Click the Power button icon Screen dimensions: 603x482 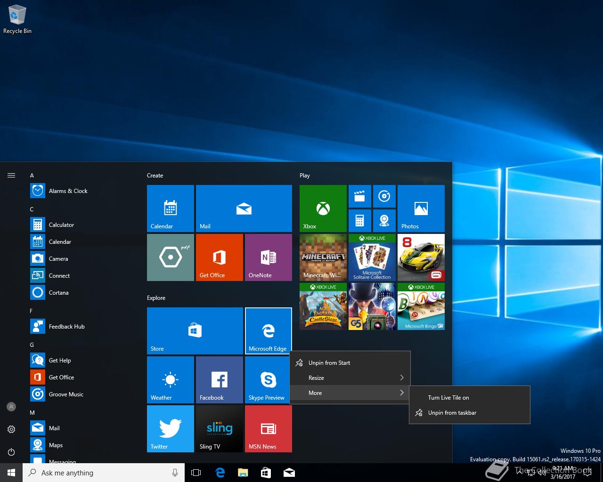(x=11, y=452)
